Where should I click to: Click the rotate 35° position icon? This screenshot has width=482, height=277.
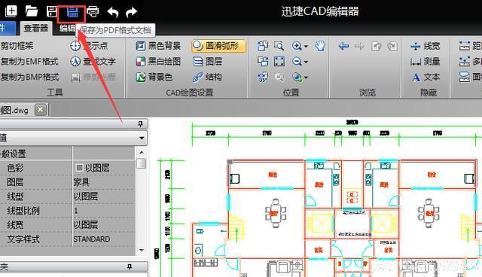point(263,77)
